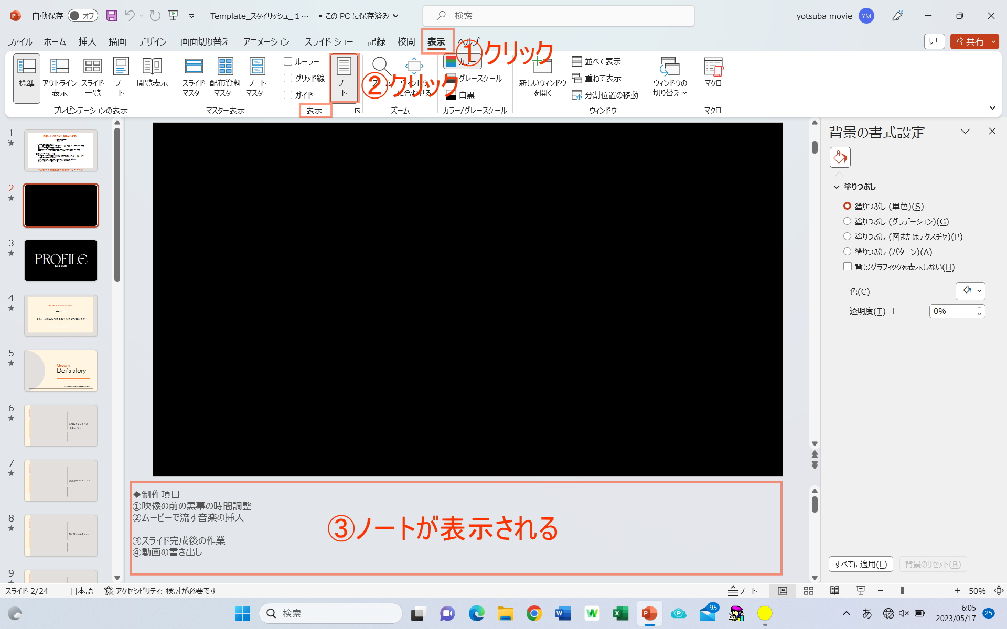1007x629 pixels.
Task: Open 配布資料マスター view
Action: (226, 78)
